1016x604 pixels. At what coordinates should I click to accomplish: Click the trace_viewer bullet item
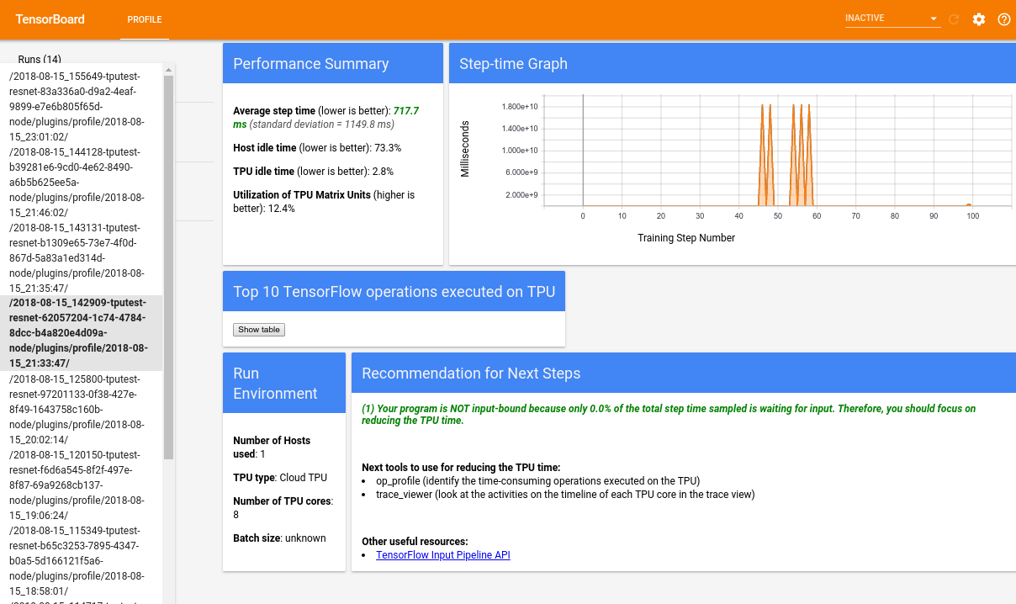coord(565,494)
